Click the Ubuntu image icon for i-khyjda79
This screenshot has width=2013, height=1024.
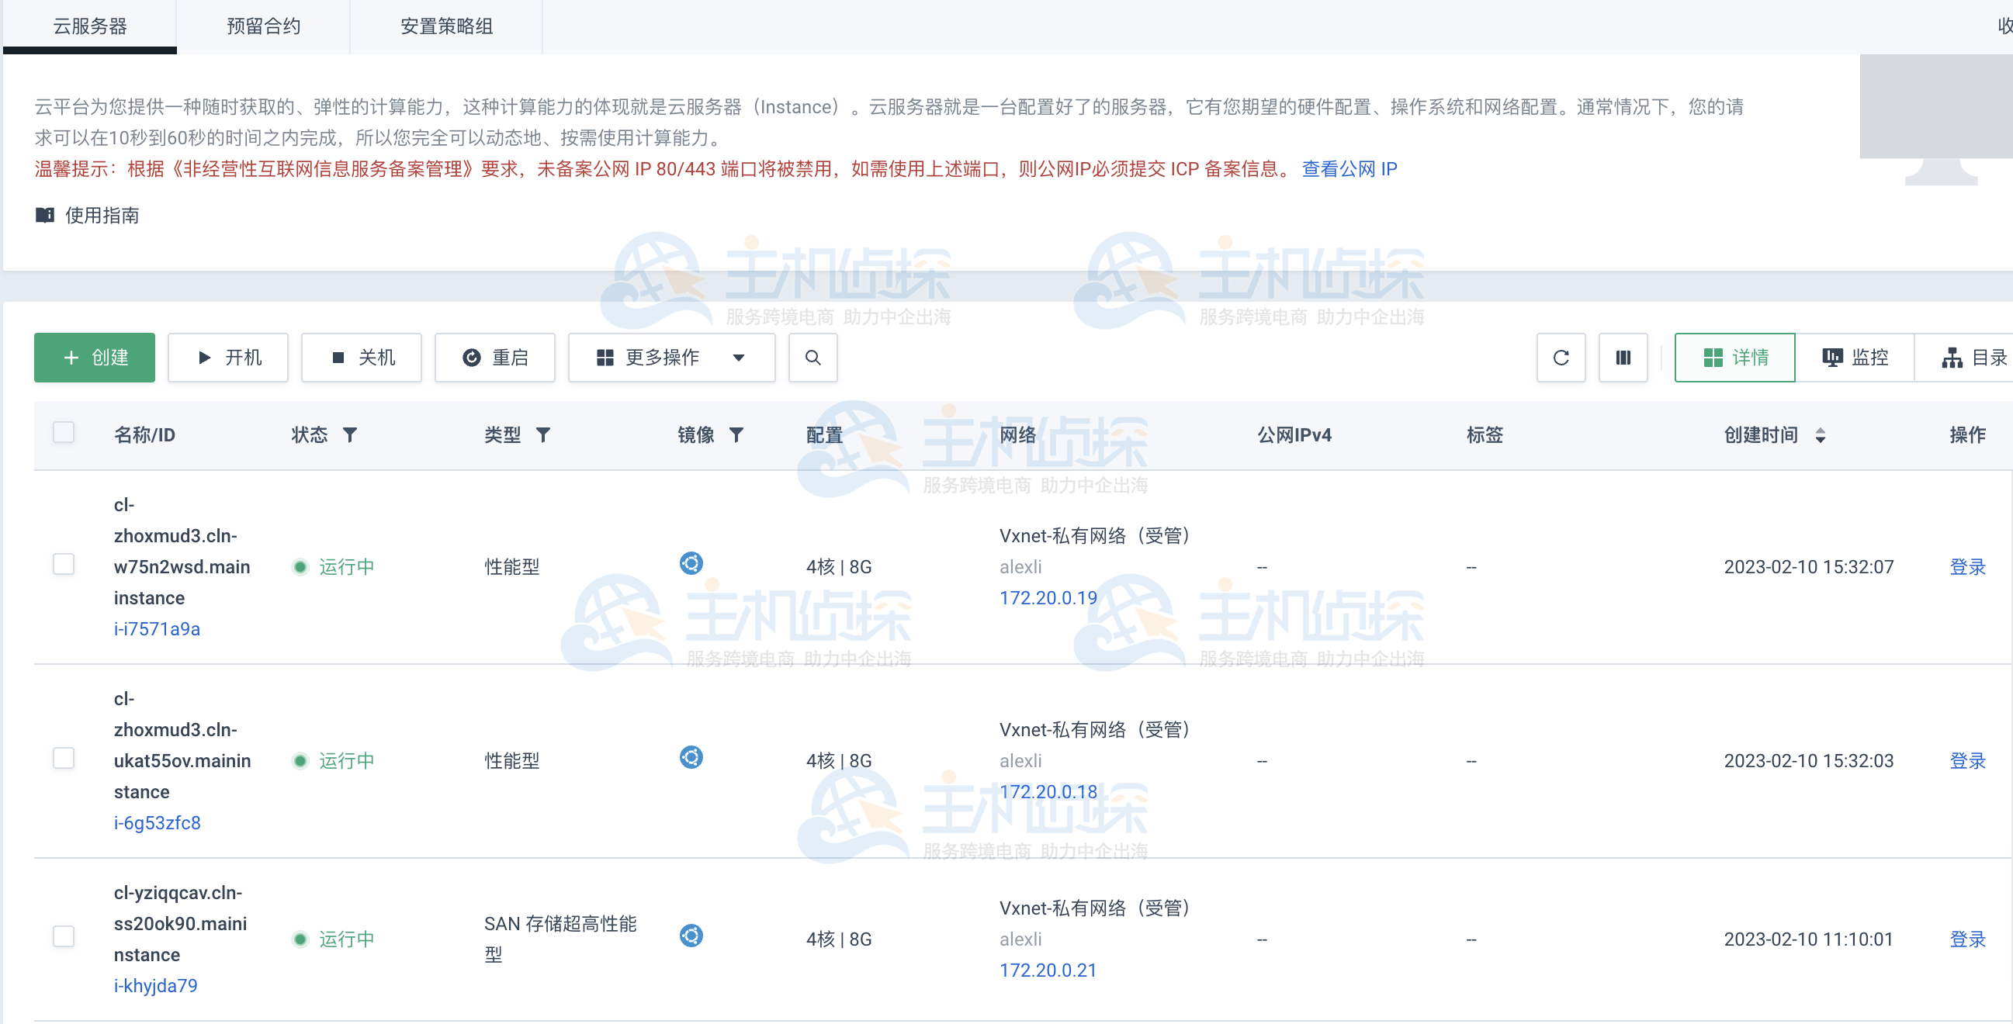click(691, 935)
